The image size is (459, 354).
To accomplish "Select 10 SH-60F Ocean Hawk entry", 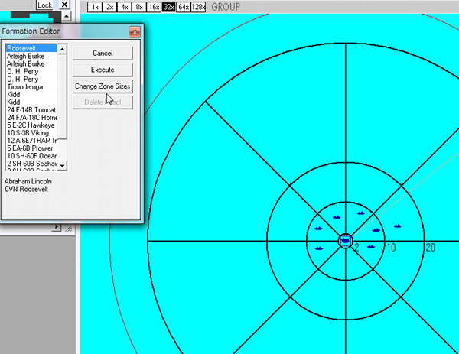I will pos(31,156).
